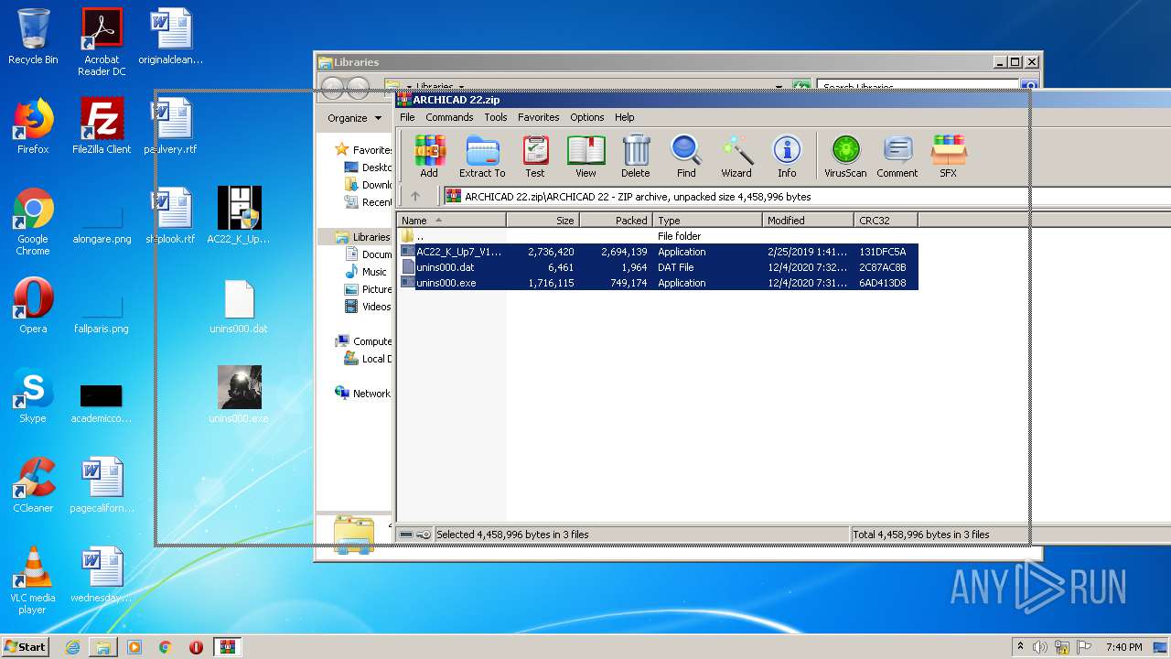Image resolution: width=1171 pixels, height=659 pixels.
Task: Open Internet Explorer from taskbar
Action: (x=72, y=646)
